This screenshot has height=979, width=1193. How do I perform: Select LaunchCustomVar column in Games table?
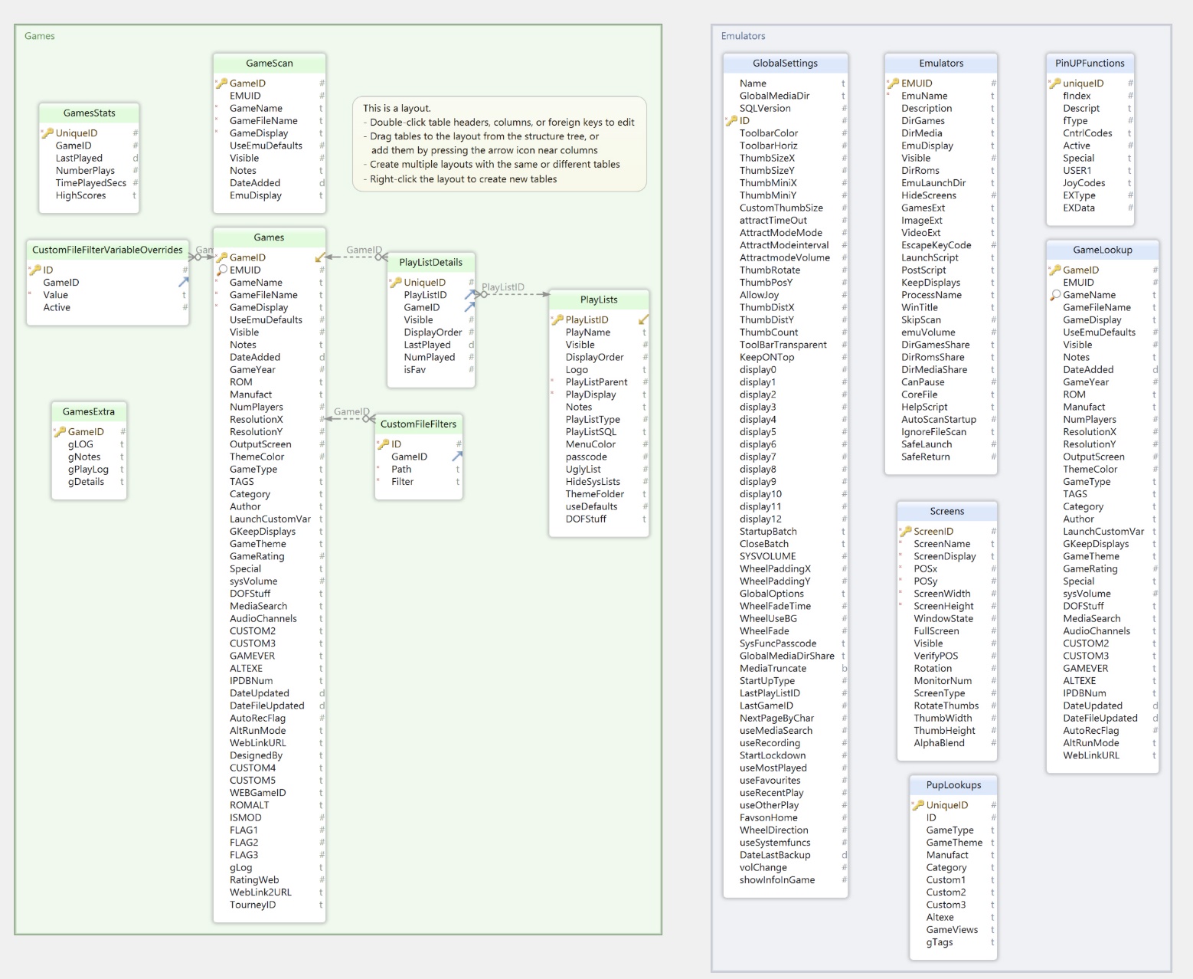[270, 519]
